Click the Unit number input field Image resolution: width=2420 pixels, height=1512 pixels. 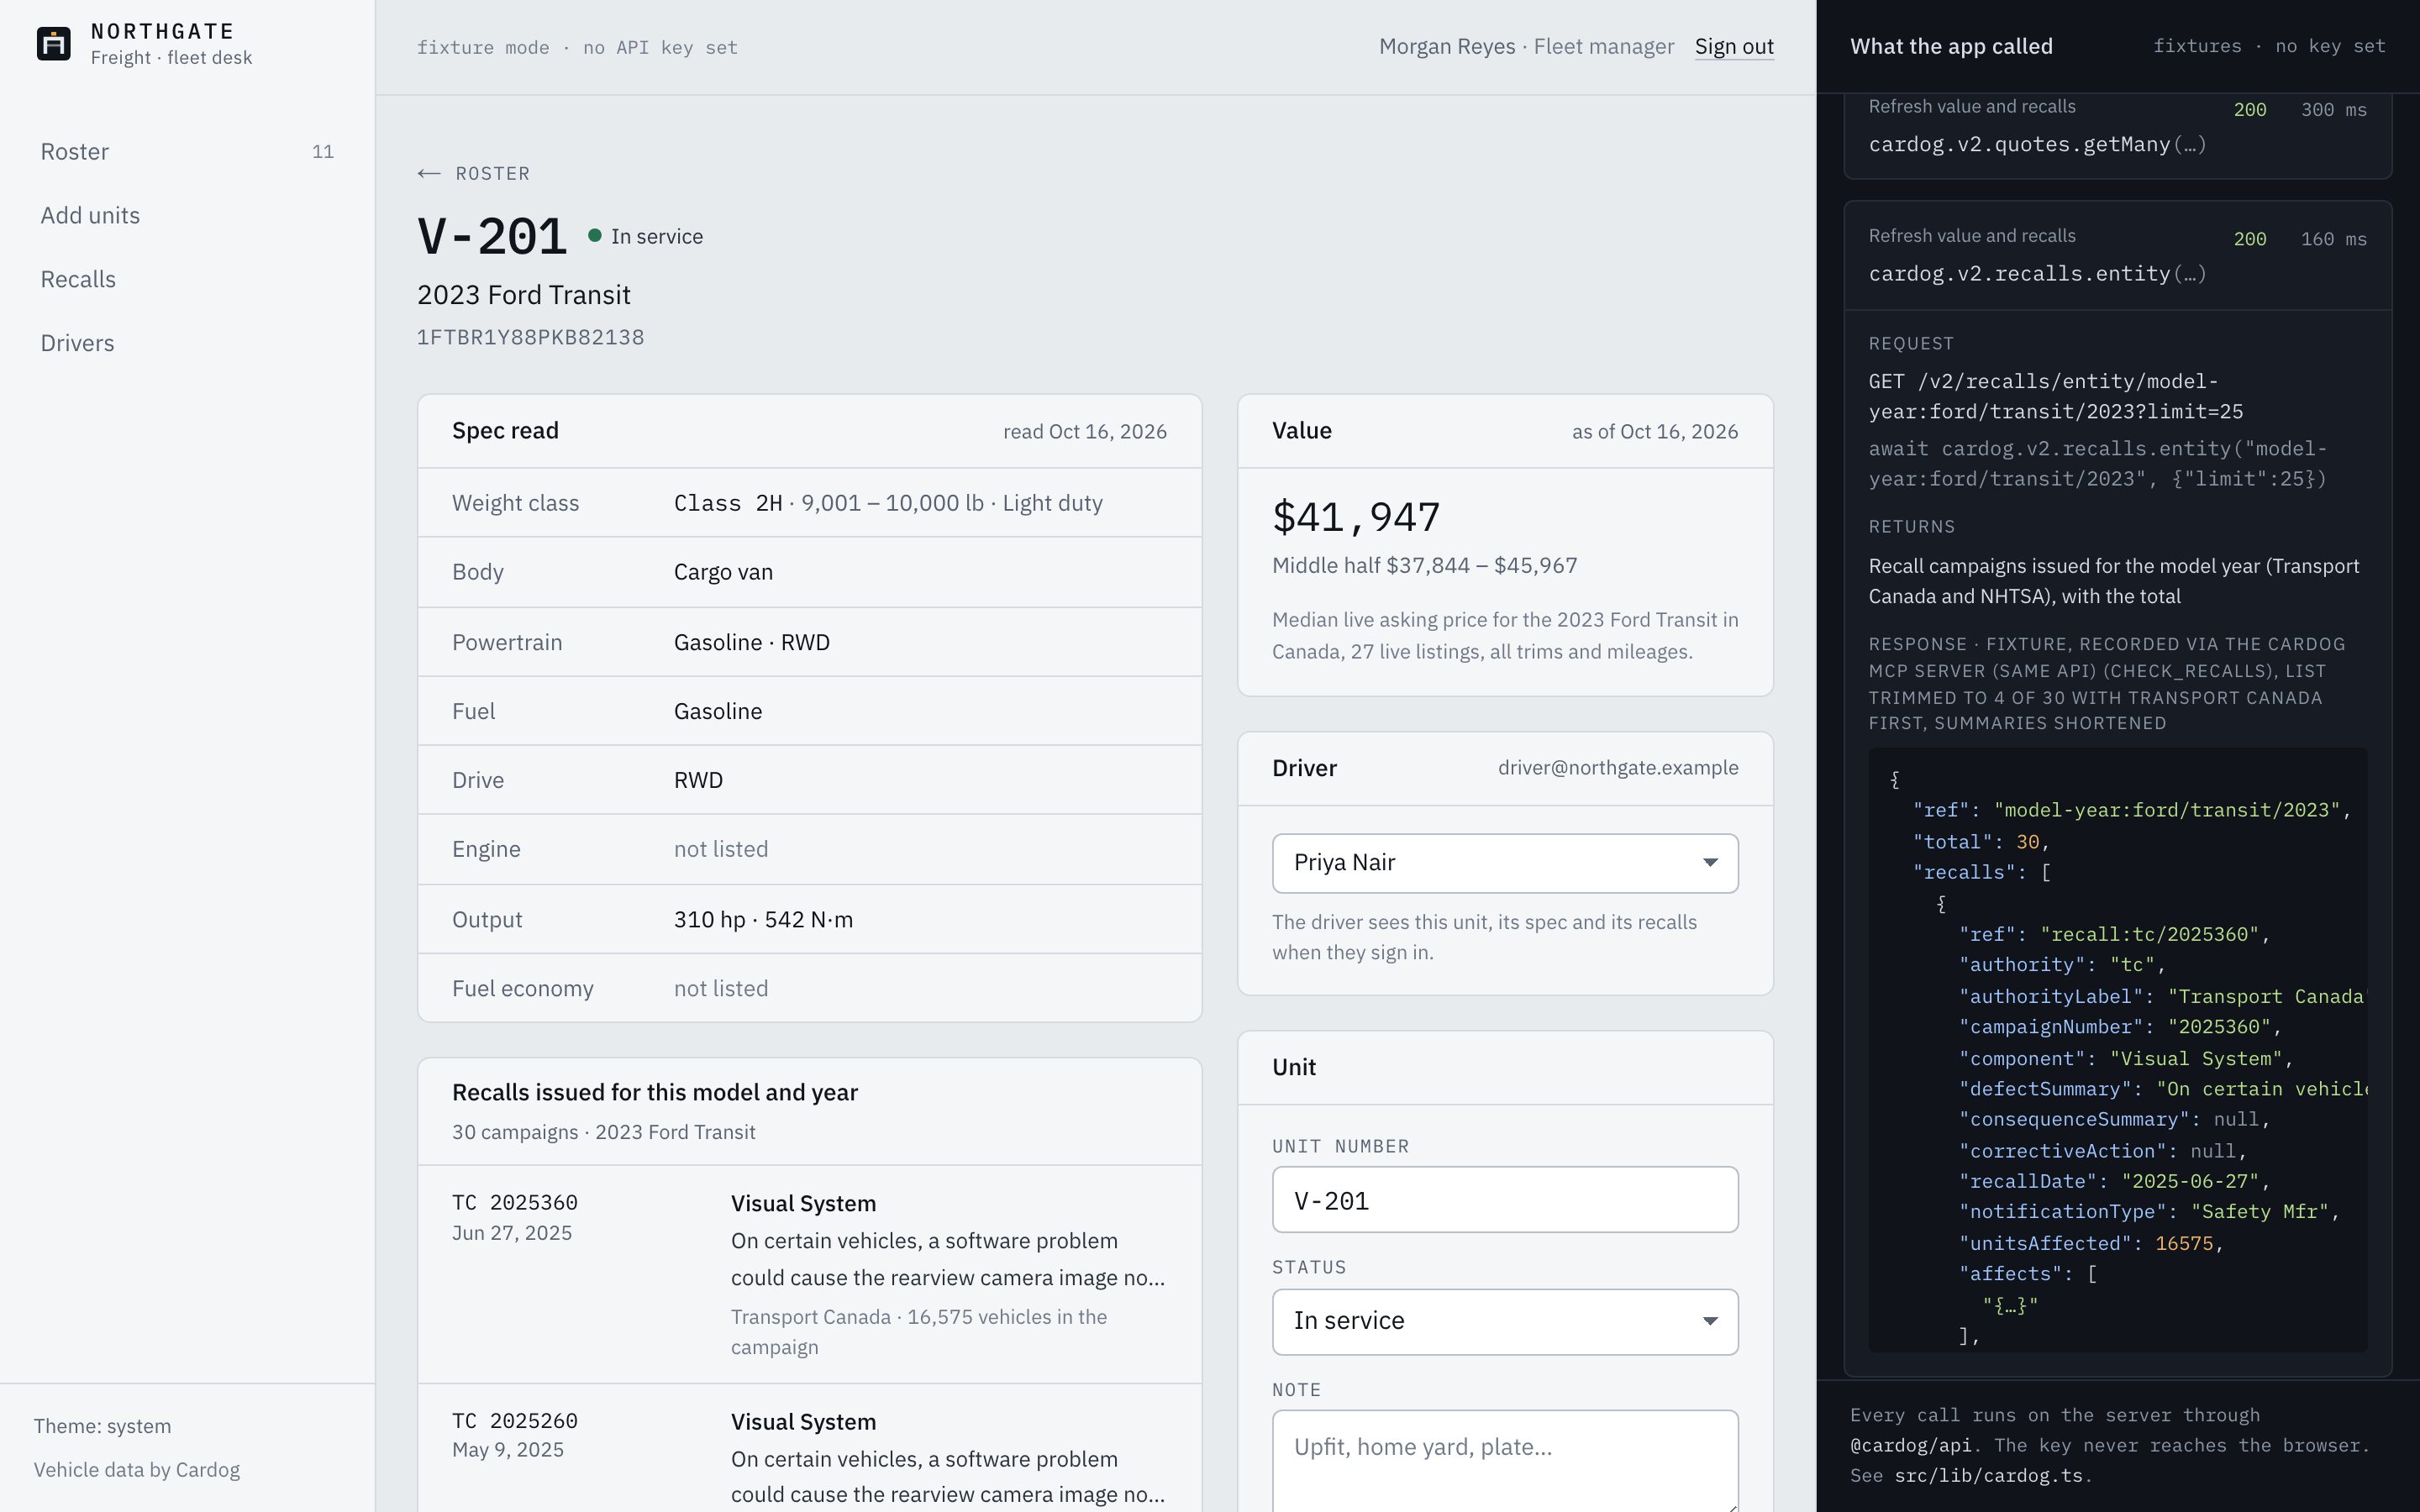(1505, 1200)
